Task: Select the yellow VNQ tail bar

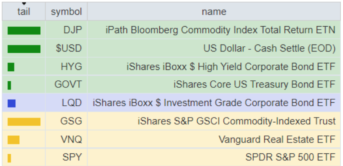Action: (x=14, y=140)
